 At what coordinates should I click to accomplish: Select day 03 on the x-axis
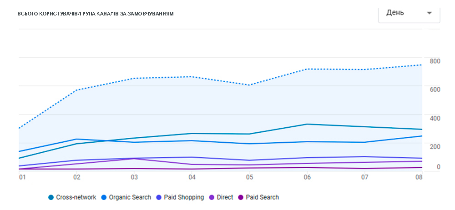click(x=134, y=177)
